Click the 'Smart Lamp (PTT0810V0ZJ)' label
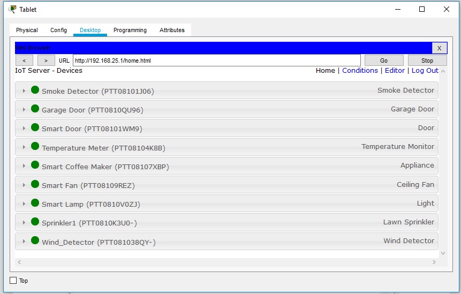Image resolution: width=461 pixels, height=294 pixels. click(91, 205)
